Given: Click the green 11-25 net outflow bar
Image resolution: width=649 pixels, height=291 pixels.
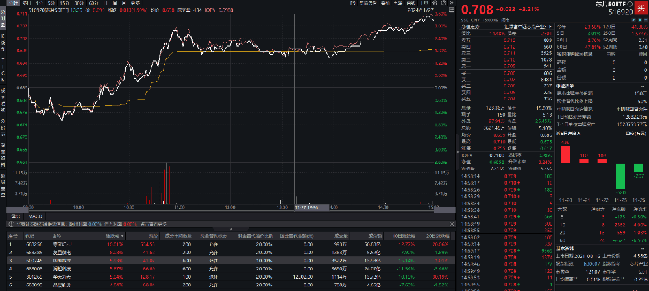Looking at the screenshot, I should (x=620, y=176).
